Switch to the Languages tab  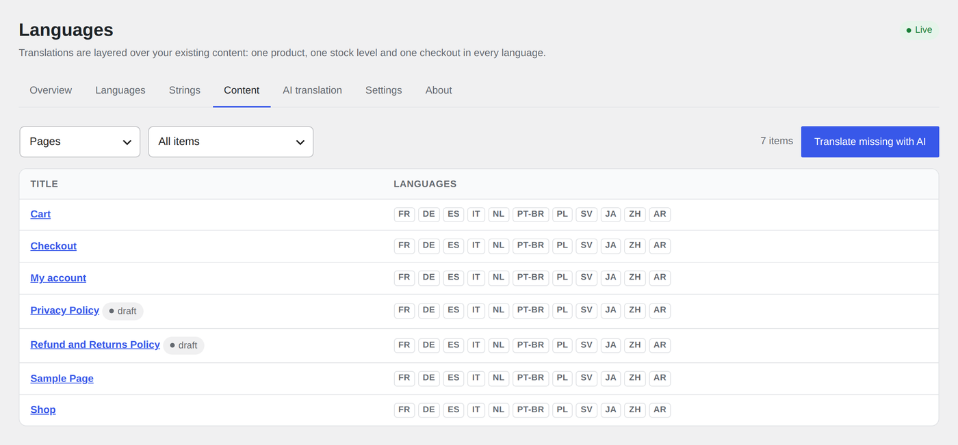(120, 90)
